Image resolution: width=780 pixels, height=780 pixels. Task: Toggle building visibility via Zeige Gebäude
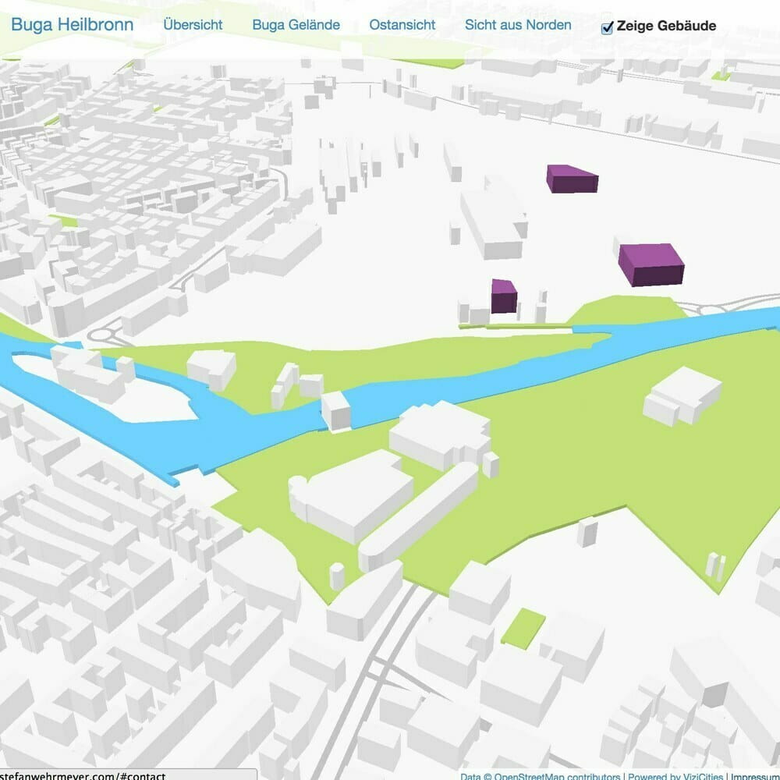(607, 26)
